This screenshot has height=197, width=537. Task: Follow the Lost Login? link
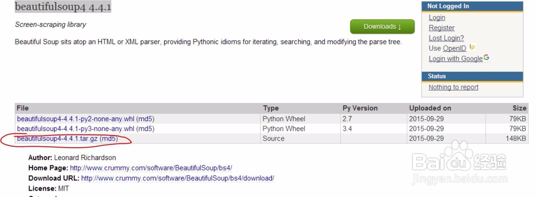(x=446, y=38)
